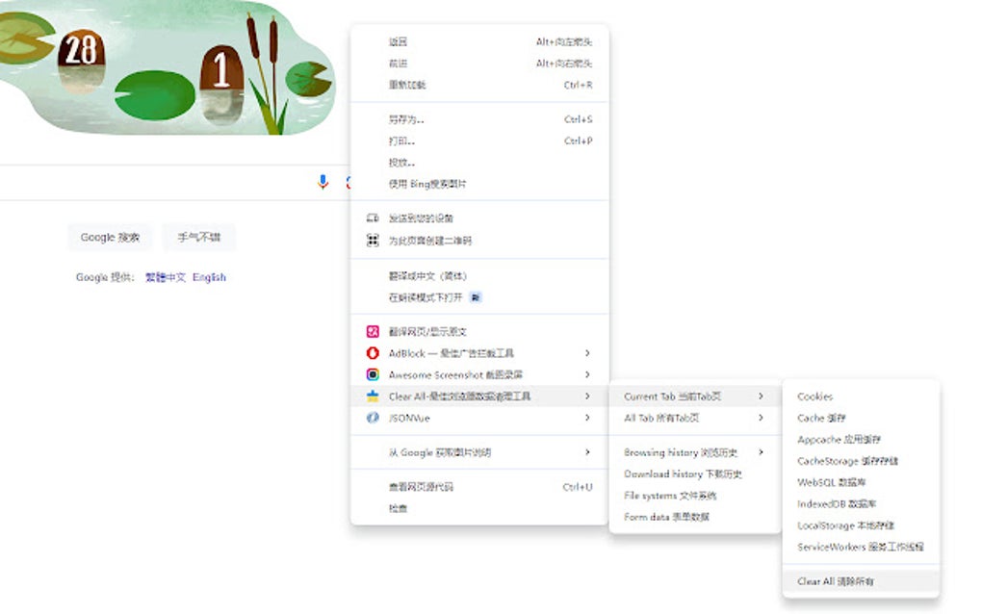Click the send to your devices icon
Viewport: 982px width, 614px height.
click(373, 217)
